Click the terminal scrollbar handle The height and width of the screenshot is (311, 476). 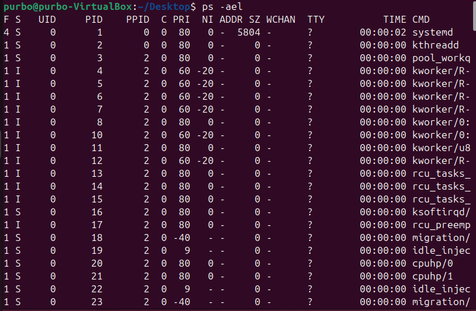(x=474, y=15)
